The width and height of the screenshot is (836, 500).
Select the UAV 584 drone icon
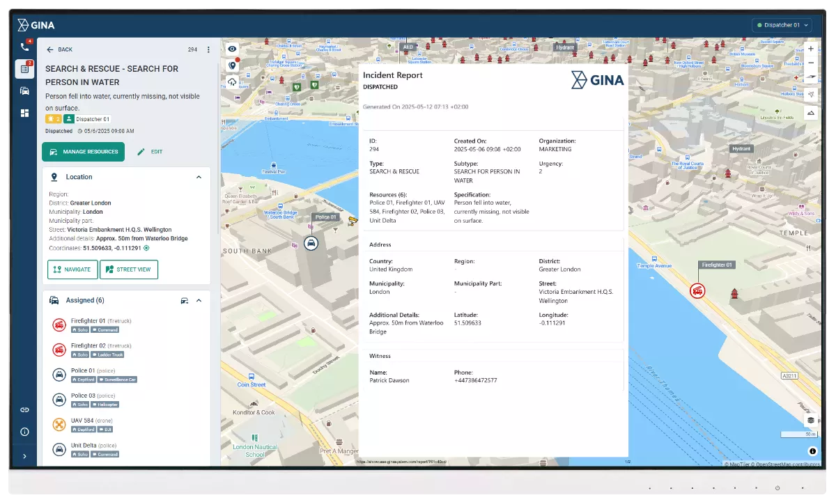pos(59,425)
